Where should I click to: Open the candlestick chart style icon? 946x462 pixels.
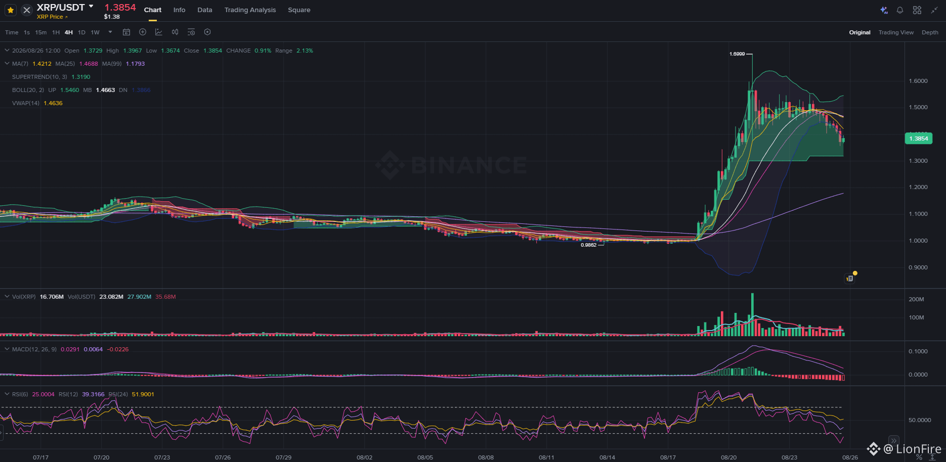(x=175, y=32)
